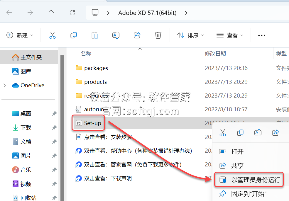
Task: Refresh the current folder view
Action: 72,13
